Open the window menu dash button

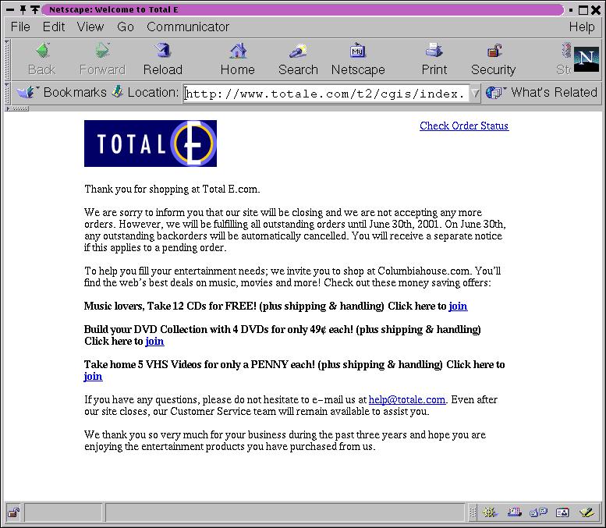[x=10, y=9]
